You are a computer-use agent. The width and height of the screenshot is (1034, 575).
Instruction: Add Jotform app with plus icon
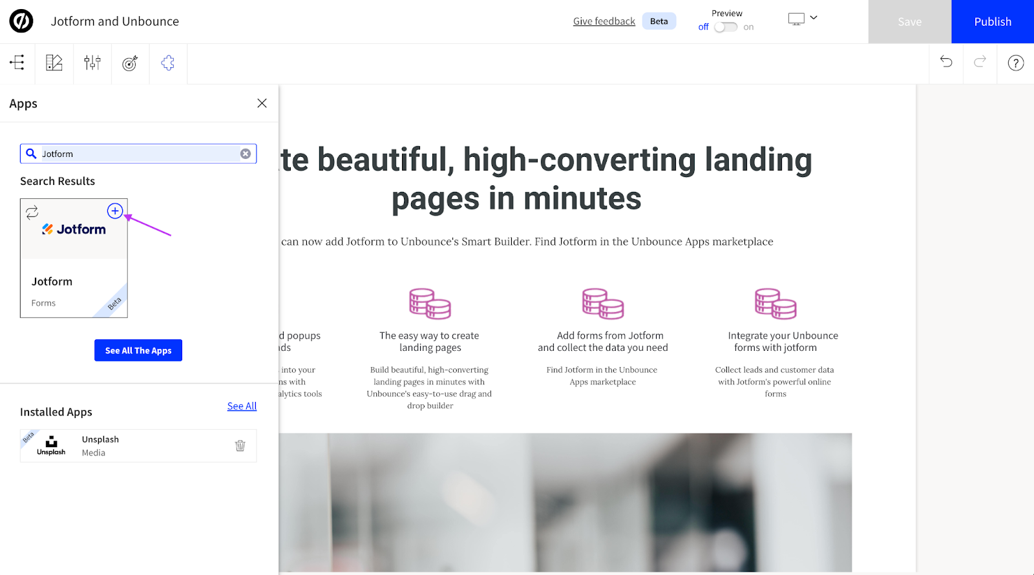click(115, 211)
